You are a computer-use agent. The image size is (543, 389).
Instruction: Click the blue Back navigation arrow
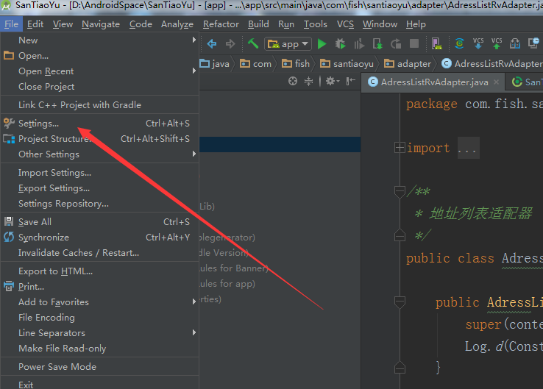(x=212, y=44)
